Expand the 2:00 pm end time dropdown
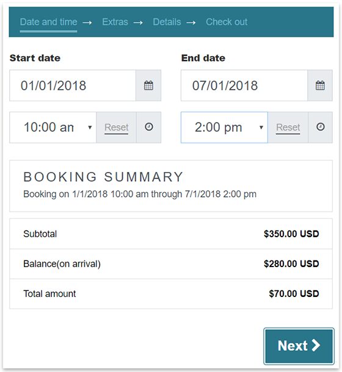This screenshot has width=342, height=372. tap(224, 127)
